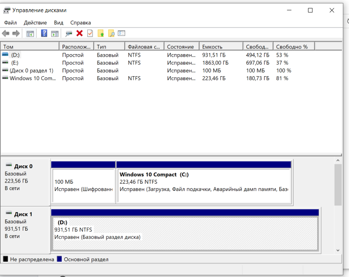Click the Основной раздел legend label
The image size is (349, 277).
click(x=86, y=260)
